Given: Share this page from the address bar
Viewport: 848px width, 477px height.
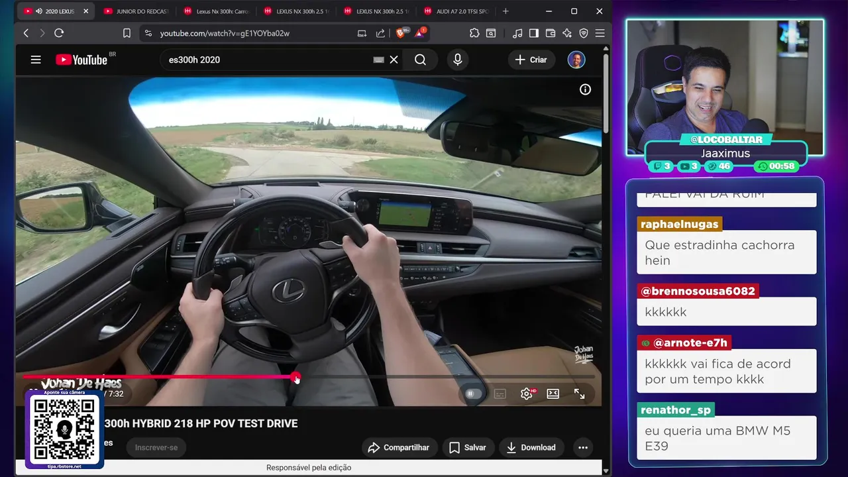Looking at the screenshot, I should 380,33.
